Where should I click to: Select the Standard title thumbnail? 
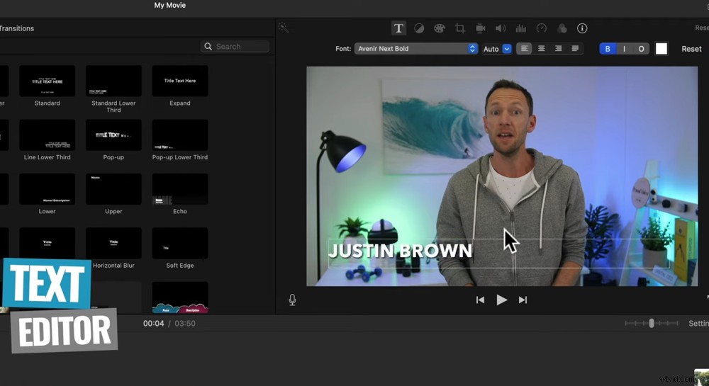click(x=47, y=81)
